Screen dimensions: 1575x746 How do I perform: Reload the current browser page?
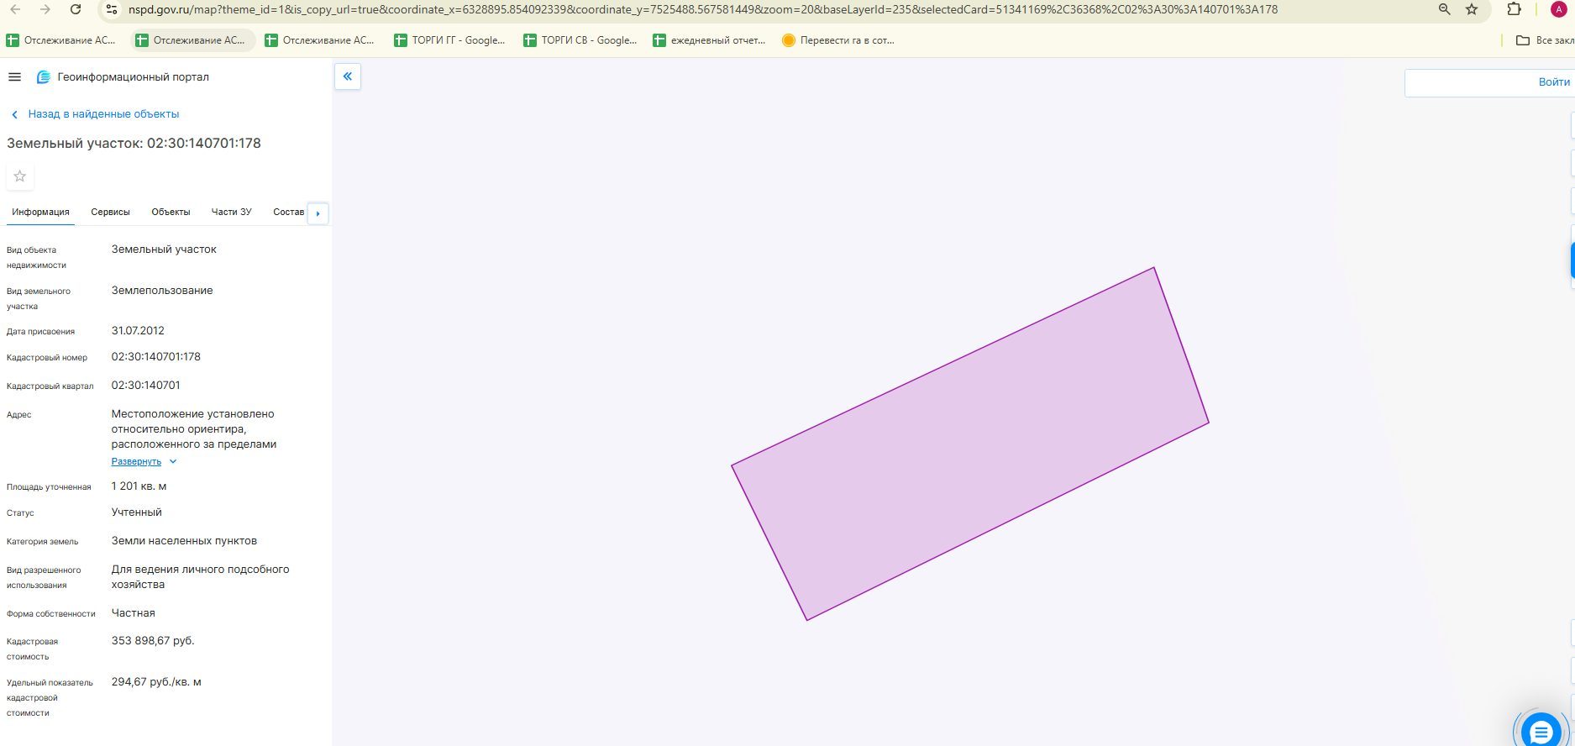(x=76, y=9)
